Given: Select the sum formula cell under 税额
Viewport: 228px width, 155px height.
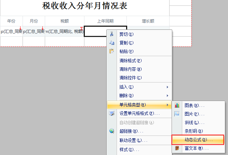Looking at the screenshot, I should click(65, 31).
